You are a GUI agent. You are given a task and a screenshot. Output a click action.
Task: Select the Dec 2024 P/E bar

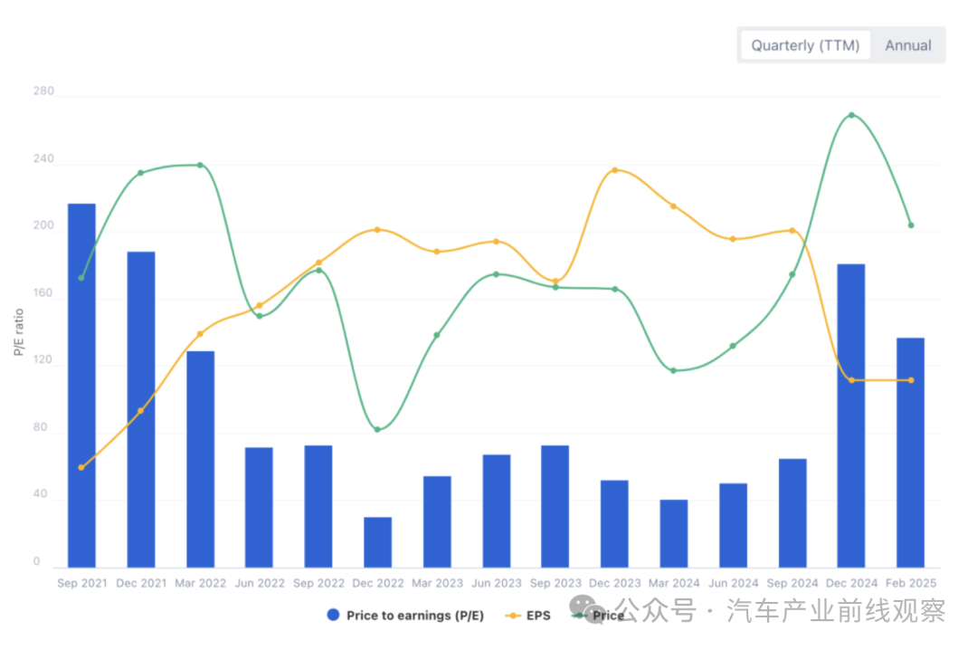point(851,416)
